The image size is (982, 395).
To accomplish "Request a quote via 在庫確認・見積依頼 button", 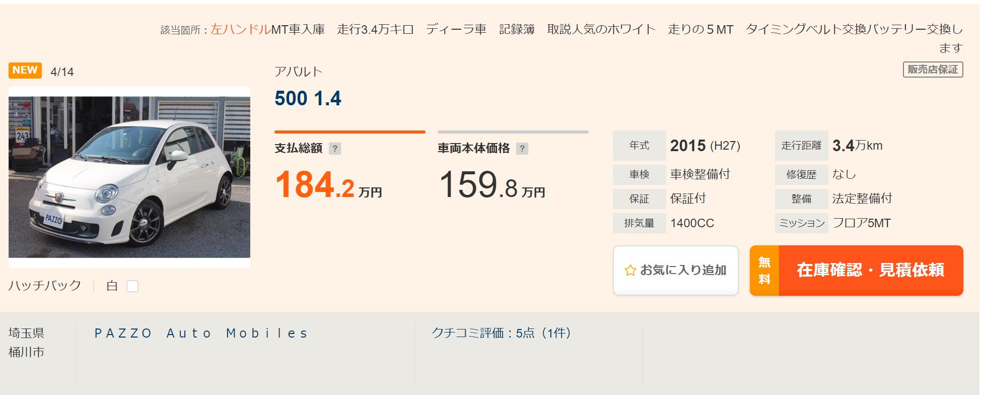I will tap(856, 271).
